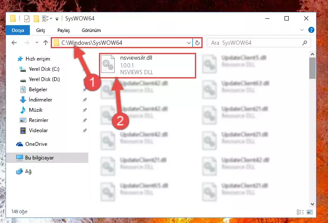Open the recent locations dropdown arrow

[x=37, y=43]
